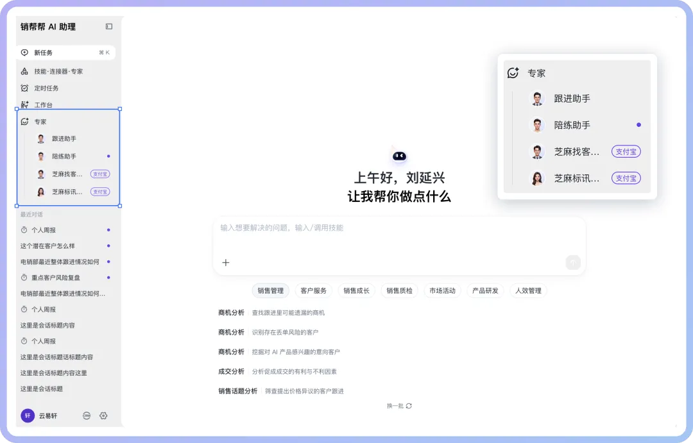
Task: Choose suggestion 识别存在丢单风险的客户
Action: pos(285,332)
